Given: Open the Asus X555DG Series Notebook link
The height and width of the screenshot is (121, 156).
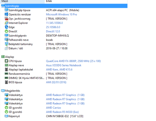Looking at the screenshot, I should (64, 65).
